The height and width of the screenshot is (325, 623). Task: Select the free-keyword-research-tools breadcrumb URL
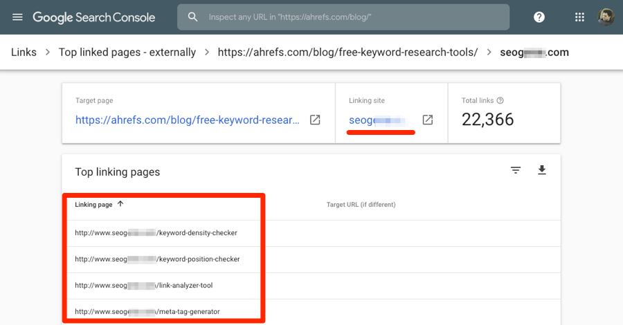[347, 52]
